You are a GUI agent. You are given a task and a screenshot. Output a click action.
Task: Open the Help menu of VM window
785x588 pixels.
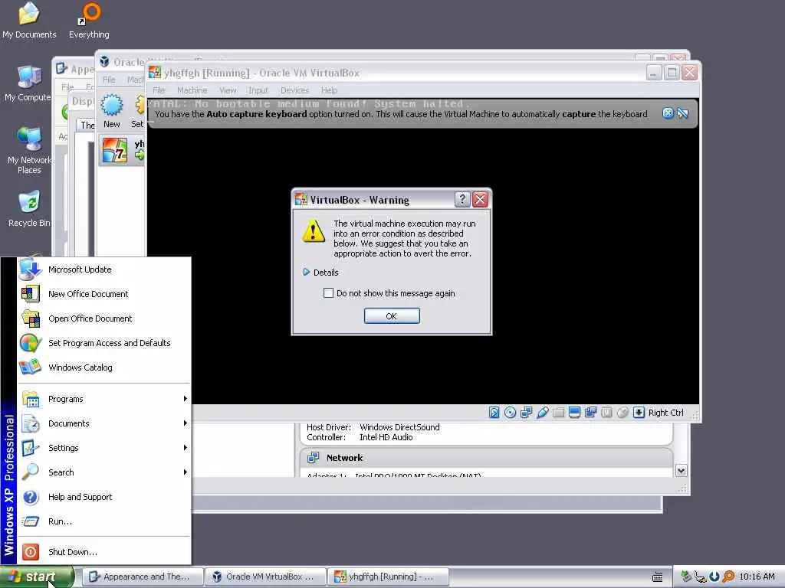[x=329, y=90]
